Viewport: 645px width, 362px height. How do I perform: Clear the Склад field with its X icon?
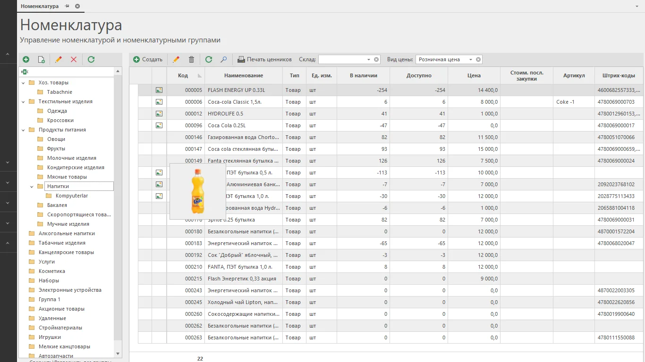pyautogui.click(x=376, y=59)
